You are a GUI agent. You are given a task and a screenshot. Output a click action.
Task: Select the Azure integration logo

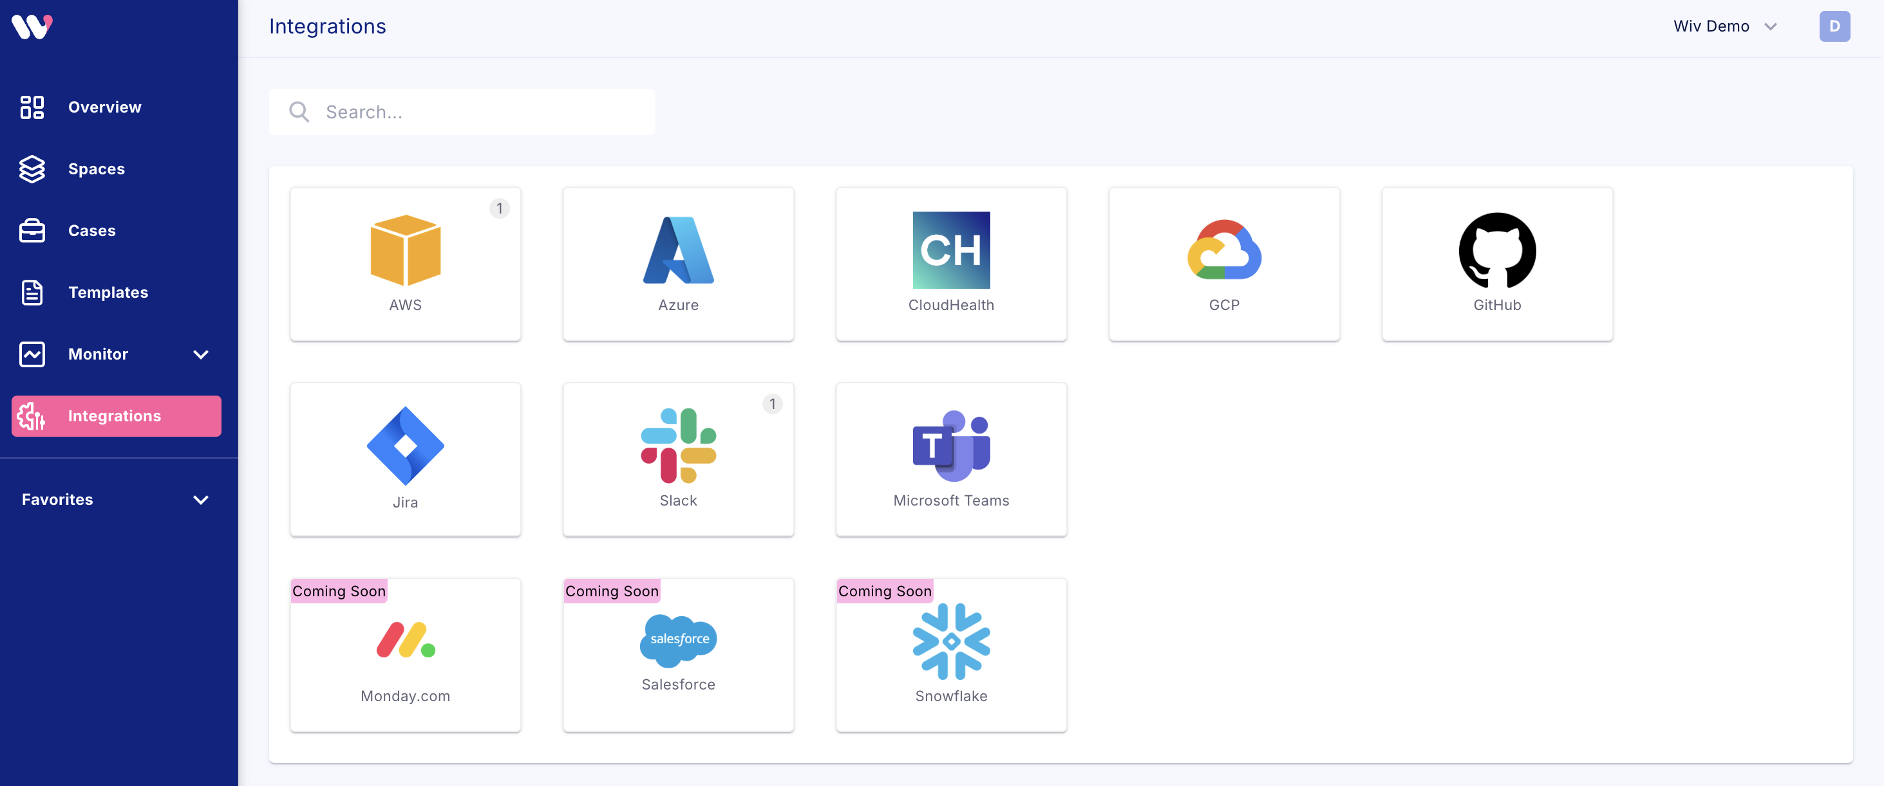678,250
